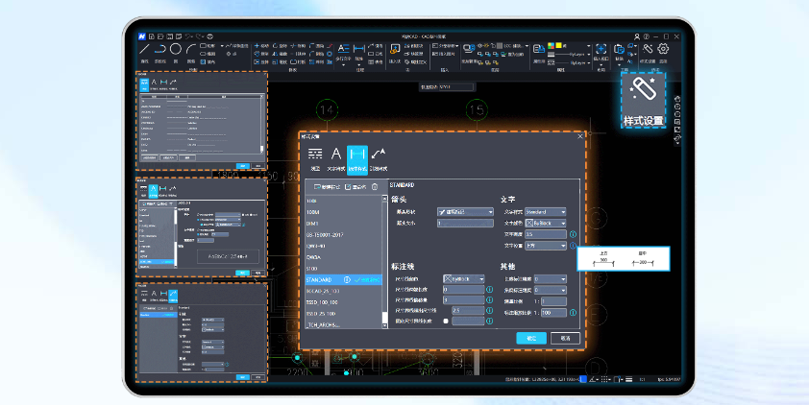Toggle the checkbox in the dimension line section
The height and width of the screenshot is (405, 809).
tap(446, 322)
